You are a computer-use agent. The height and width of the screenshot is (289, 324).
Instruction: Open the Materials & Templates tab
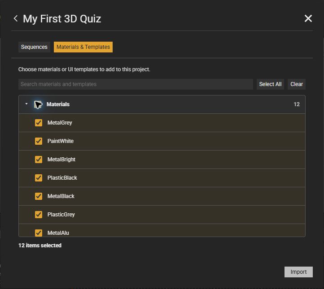coord(83,47)
